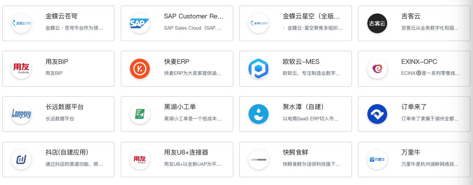
Task: Click the 黑湖小工单 description text
Action: click(x=193, y=119)
